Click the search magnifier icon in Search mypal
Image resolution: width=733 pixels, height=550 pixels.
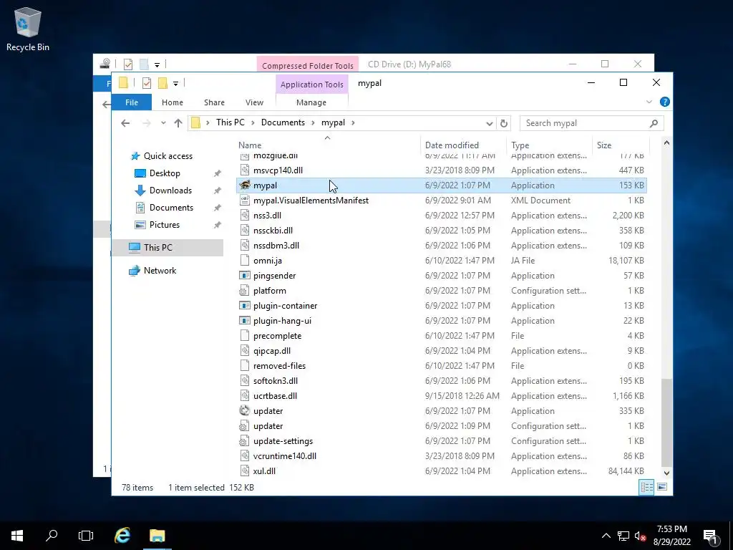point(654,123)
